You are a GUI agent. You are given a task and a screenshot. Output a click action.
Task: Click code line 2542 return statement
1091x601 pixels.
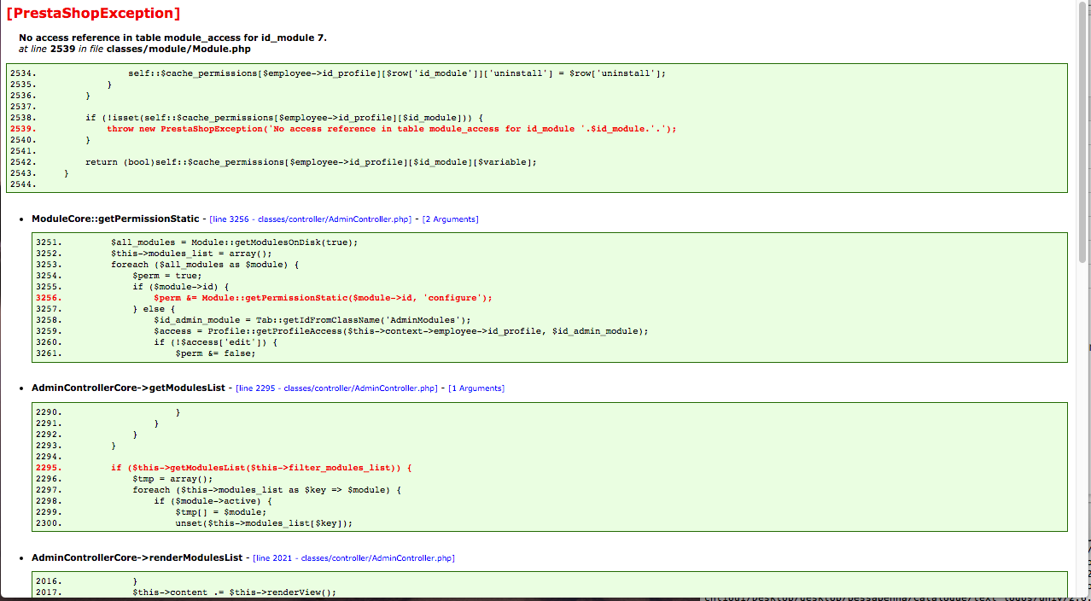(312, 162)
